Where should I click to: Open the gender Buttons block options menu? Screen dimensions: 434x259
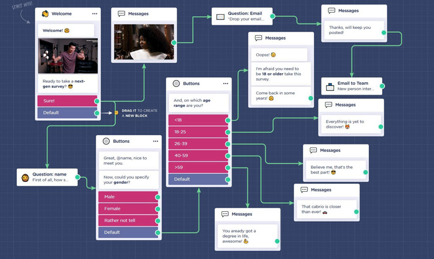[155, 142]
